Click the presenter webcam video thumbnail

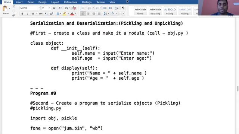pyautogui.click(x=219, y=7)
